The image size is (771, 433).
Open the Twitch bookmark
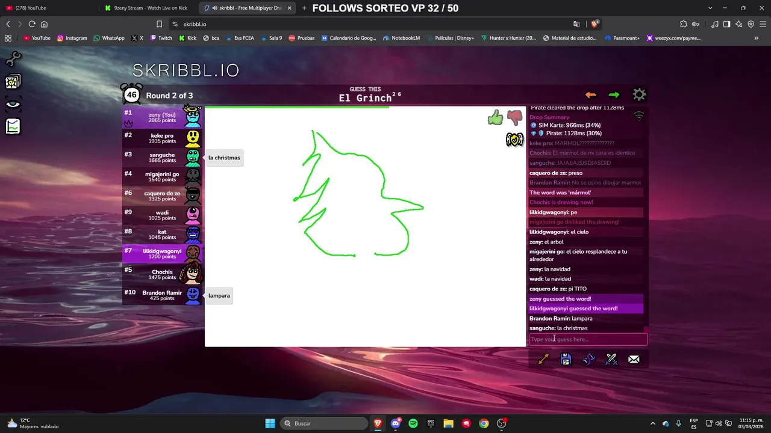click(161, 38)
